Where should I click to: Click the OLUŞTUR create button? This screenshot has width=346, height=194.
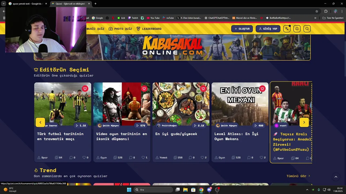tap(242, 29)
